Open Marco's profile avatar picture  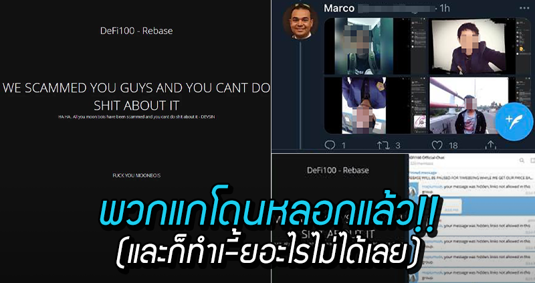300,21
